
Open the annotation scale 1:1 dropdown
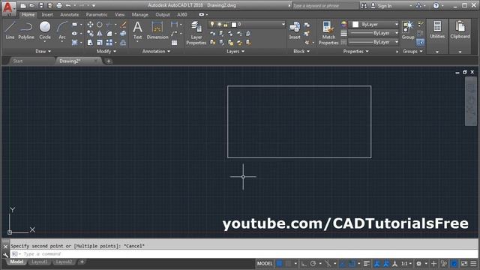(406, 263)
